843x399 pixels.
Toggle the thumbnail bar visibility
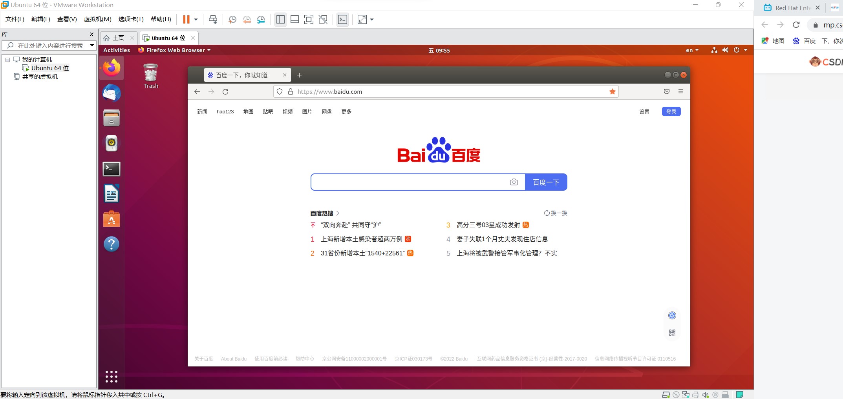294,19
